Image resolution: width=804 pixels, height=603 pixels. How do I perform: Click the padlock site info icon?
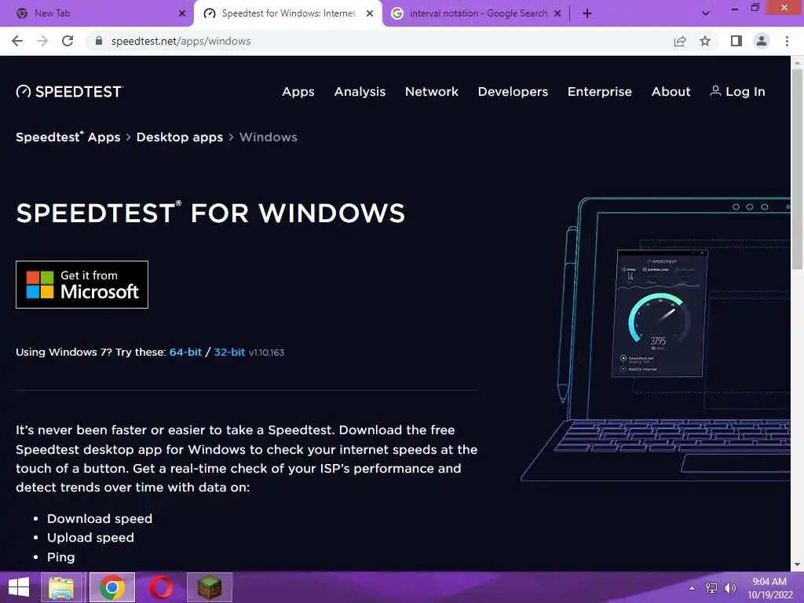coord(99,41)
